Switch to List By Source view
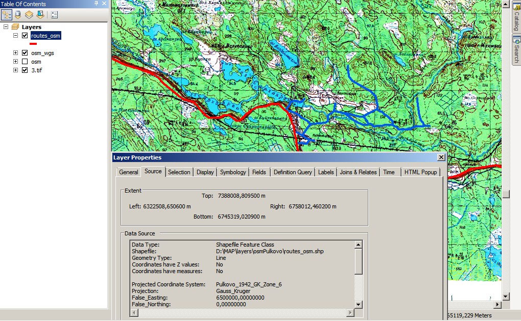 pos(17,14)
